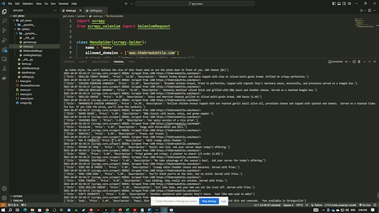The image size is (379, 213).
Task: Collapse the get_menu subfolder
Action: (26, 20)
